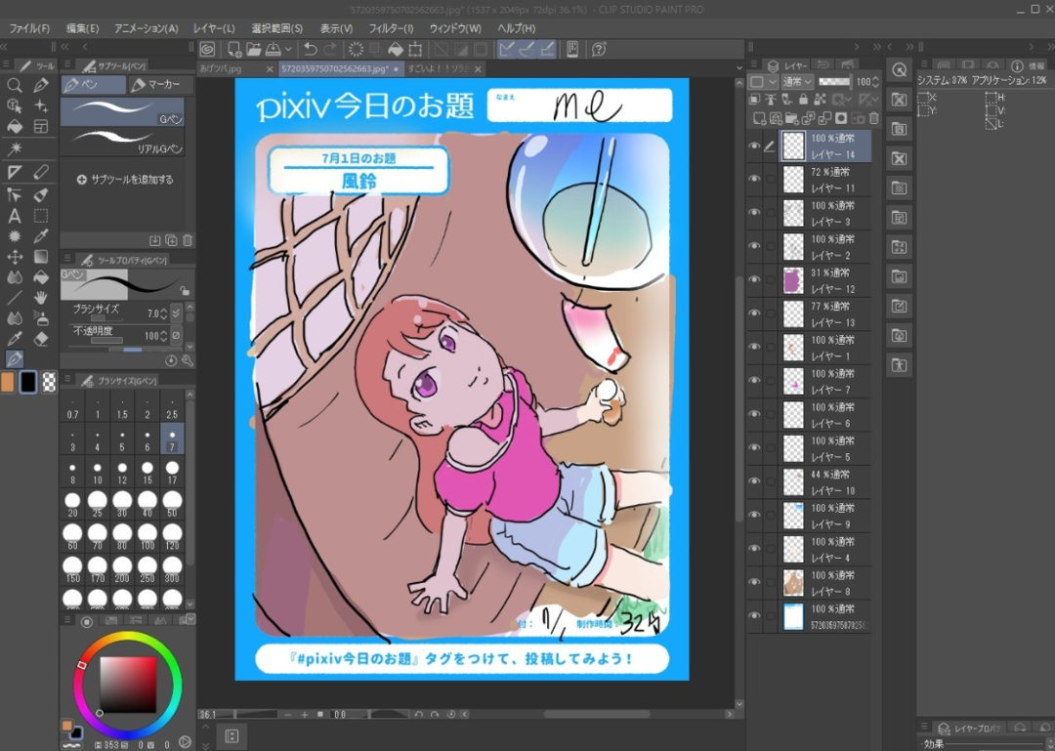Click the lock layer icon
The height and width of the screenshot is (751, 1055).
tap(803, 100)
